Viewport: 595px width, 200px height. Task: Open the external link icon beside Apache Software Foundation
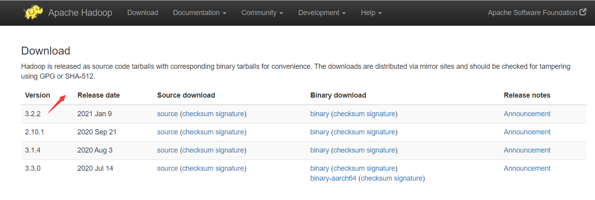[x=583, y=12]
